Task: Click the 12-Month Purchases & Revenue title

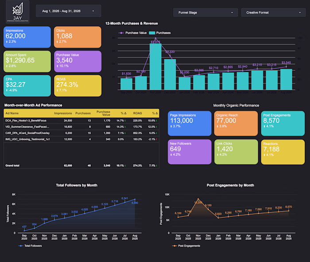Action: [x=132, y=23]
